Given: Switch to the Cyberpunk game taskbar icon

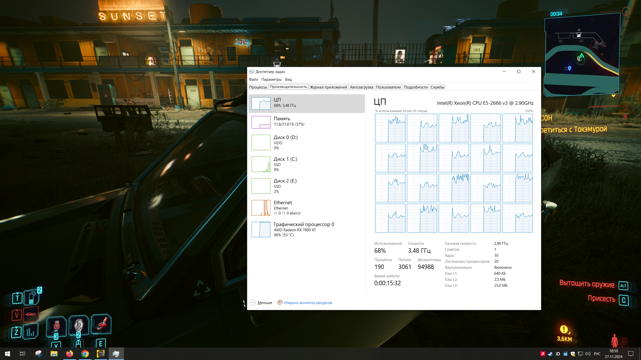Looking at the screenshot, I should [x=100, y=354].
